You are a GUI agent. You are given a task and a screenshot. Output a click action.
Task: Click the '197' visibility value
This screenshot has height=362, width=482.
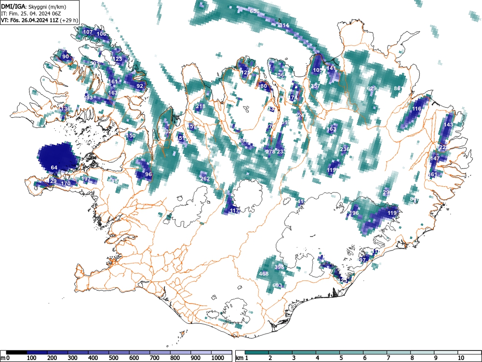tap(86, 179)
